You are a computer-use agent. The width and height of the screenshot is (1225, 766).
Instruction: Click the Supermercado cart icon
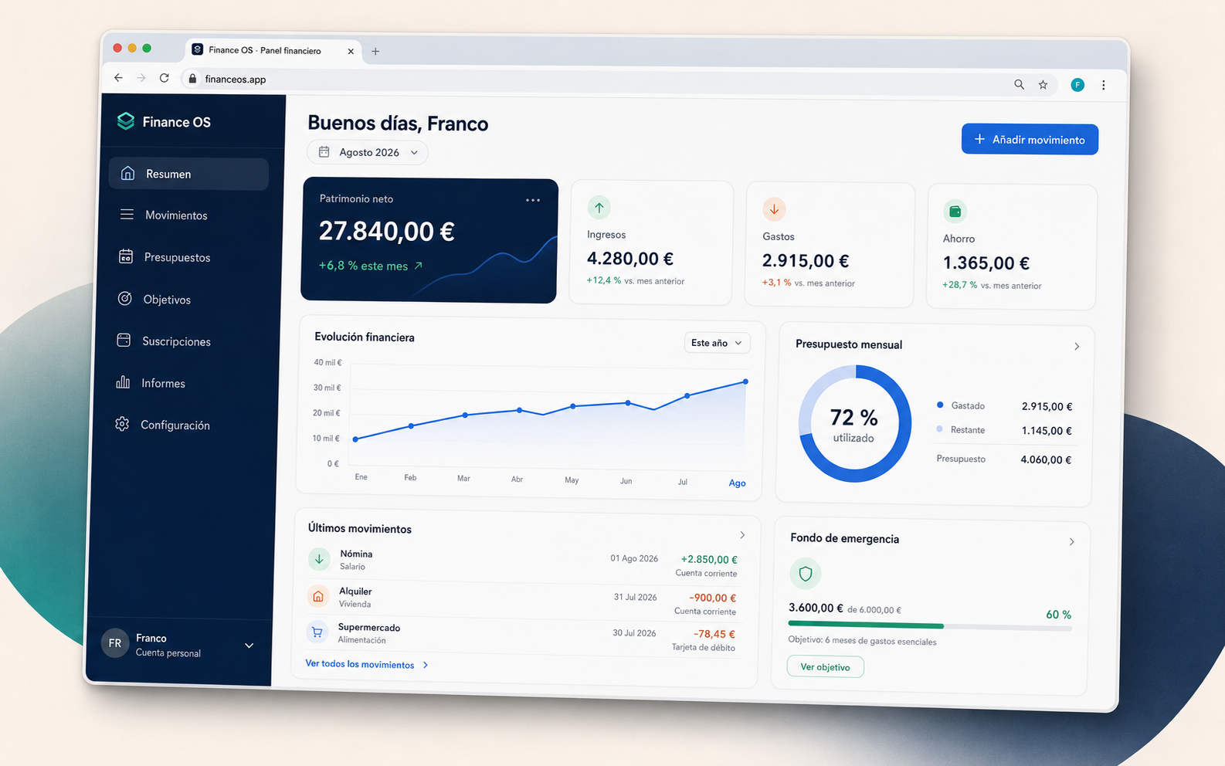317,632
